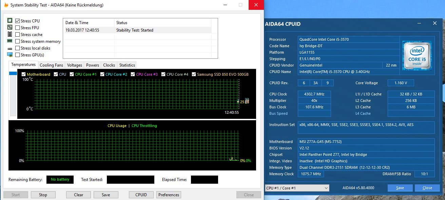
Task: Click the Intel Core i5 logo badge
Action: pos(417,55)
